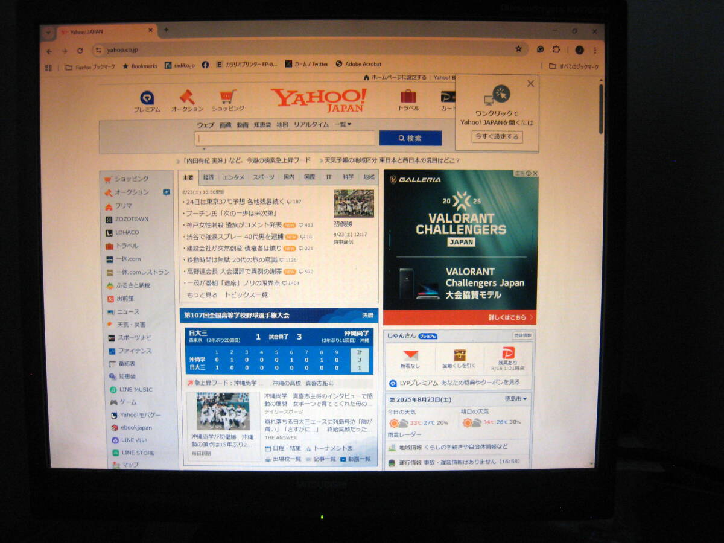
Task: Open the Chrome extensions puzzle icon
Action: pyautogui.click(x=556, y=49)
